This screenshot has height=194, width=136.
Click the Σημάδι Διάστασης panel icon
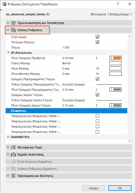[13, 154]
